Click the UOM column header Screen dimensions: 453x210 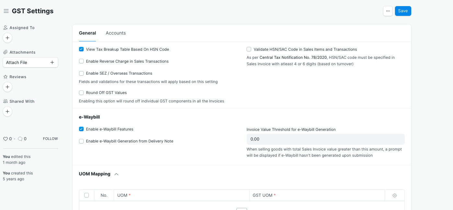pyautogui.click(x=181, y=195)
